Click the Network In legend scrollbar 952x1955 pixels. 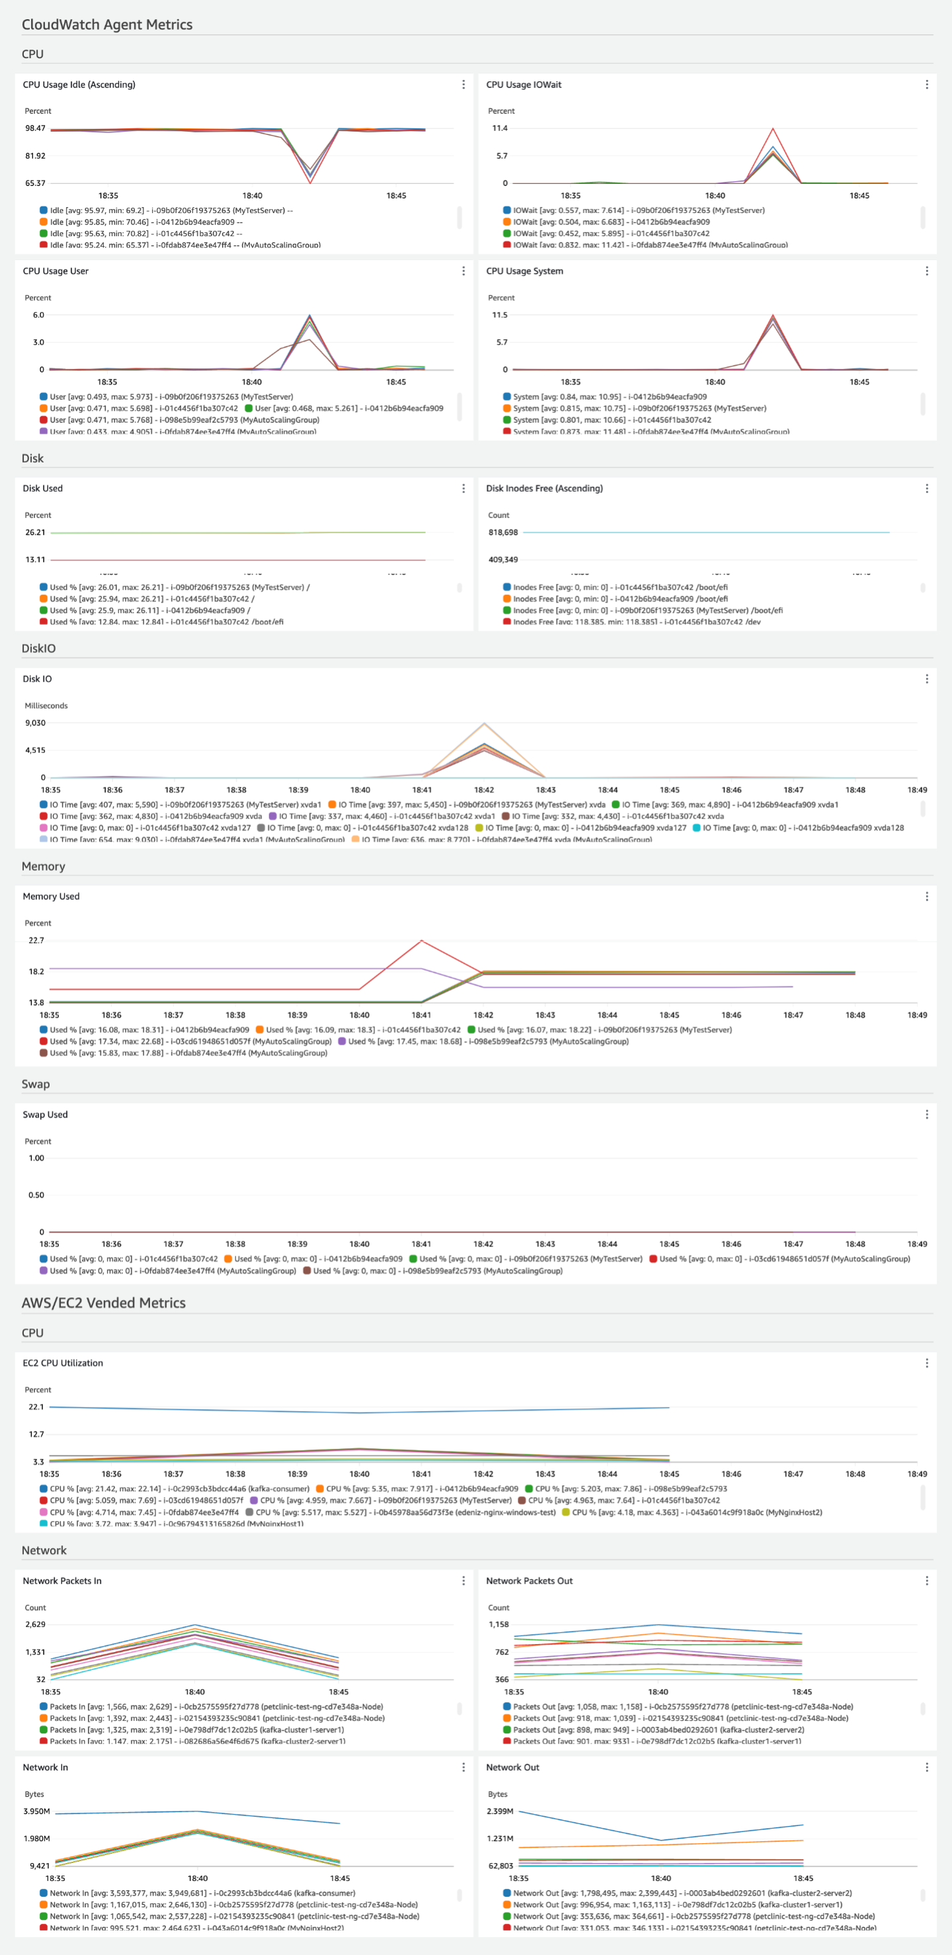(x=459, y=1895)
